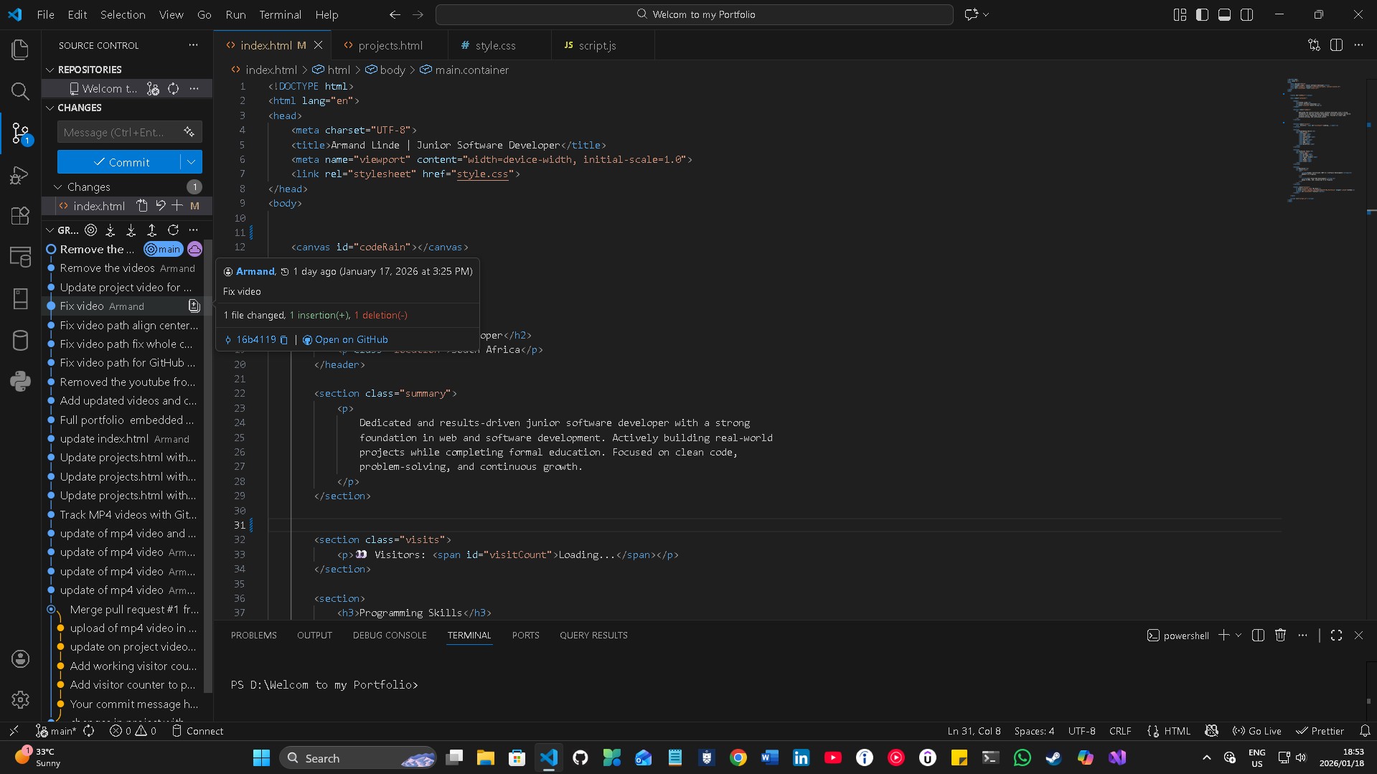Screen dimensions: 1377x774
Task: Open the Extensions view
Action: pos(19,216)
